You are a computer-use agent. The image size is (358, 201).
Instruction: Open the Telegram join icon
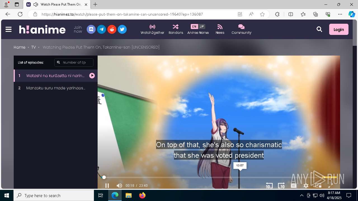(x=102, y=29)
